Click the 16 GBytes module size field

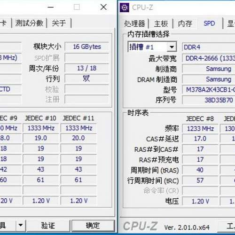[x=87, y=47]
